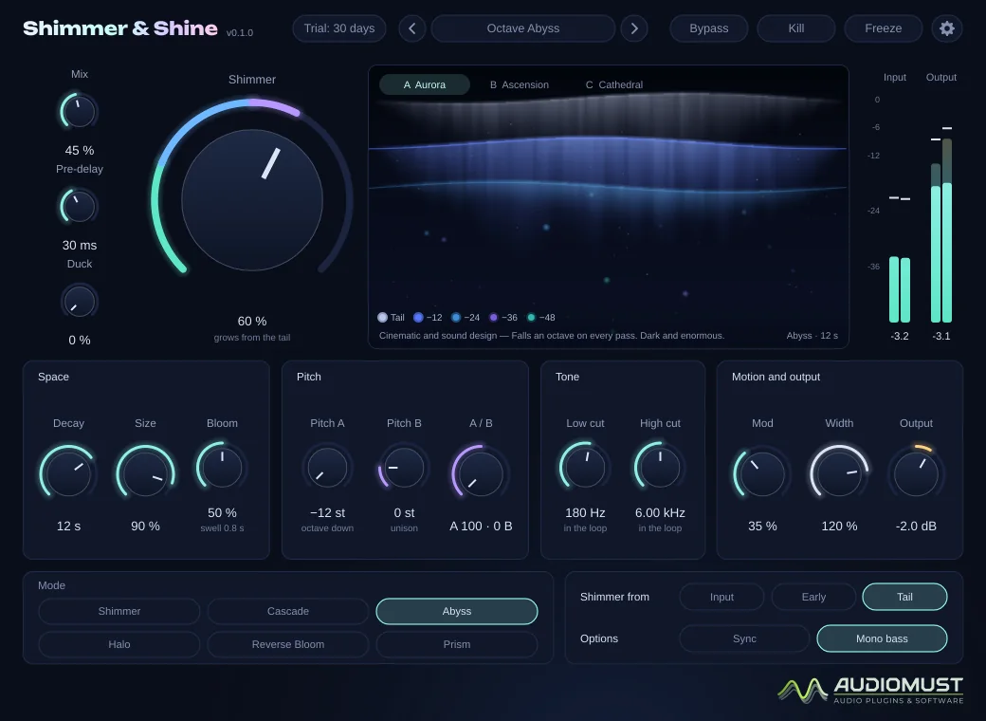
Task: Click the Size knob
Action: 145,473
